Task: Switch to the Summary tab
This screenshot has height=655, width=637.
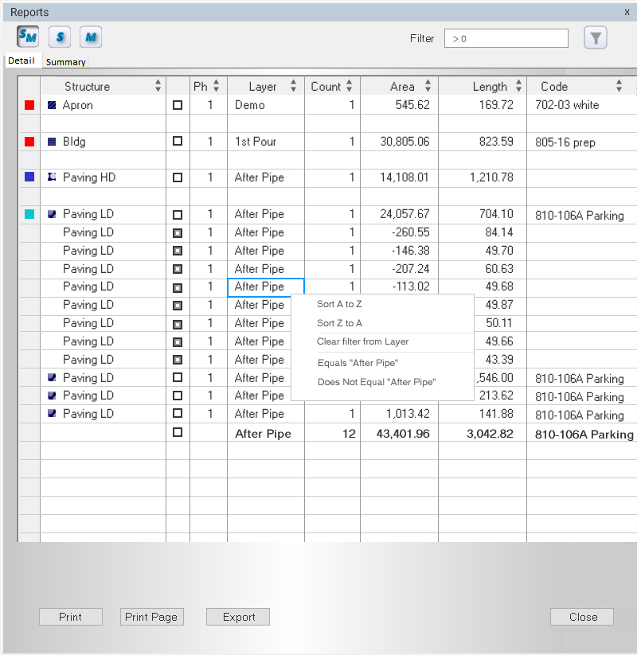Action: (65, 62)
